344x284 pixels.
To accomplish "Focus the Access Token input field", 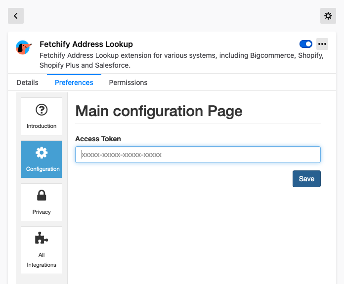I will coord(198,155).
